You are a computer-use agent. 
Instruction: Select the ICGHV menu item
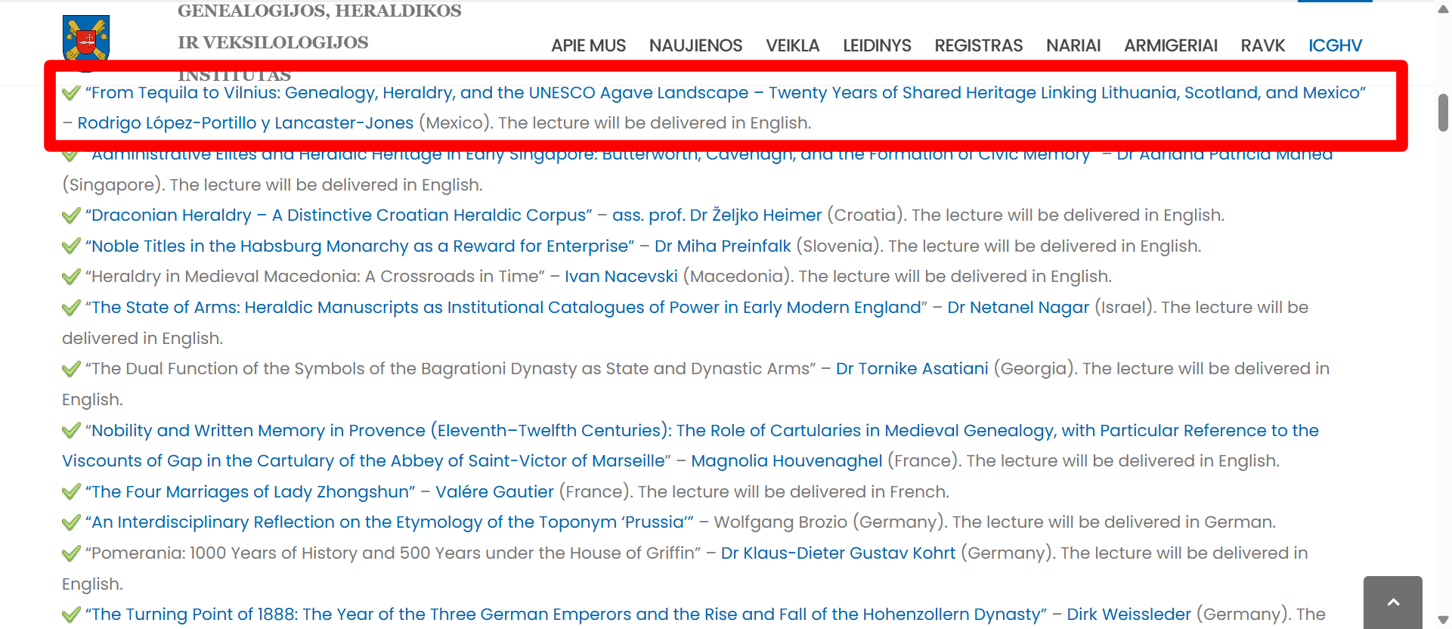pos(1335,45)
